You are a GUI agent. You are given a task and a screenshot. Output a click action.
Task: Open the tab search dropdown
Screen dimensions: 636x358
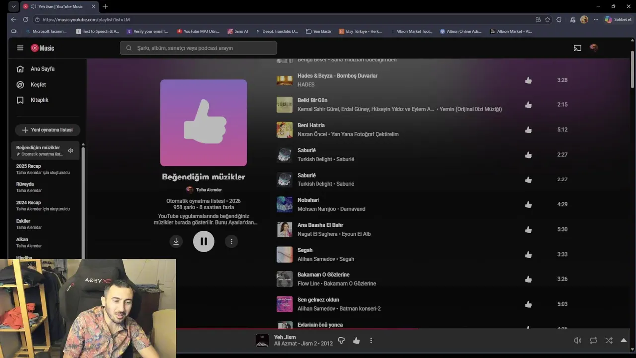tap(13, 6)
